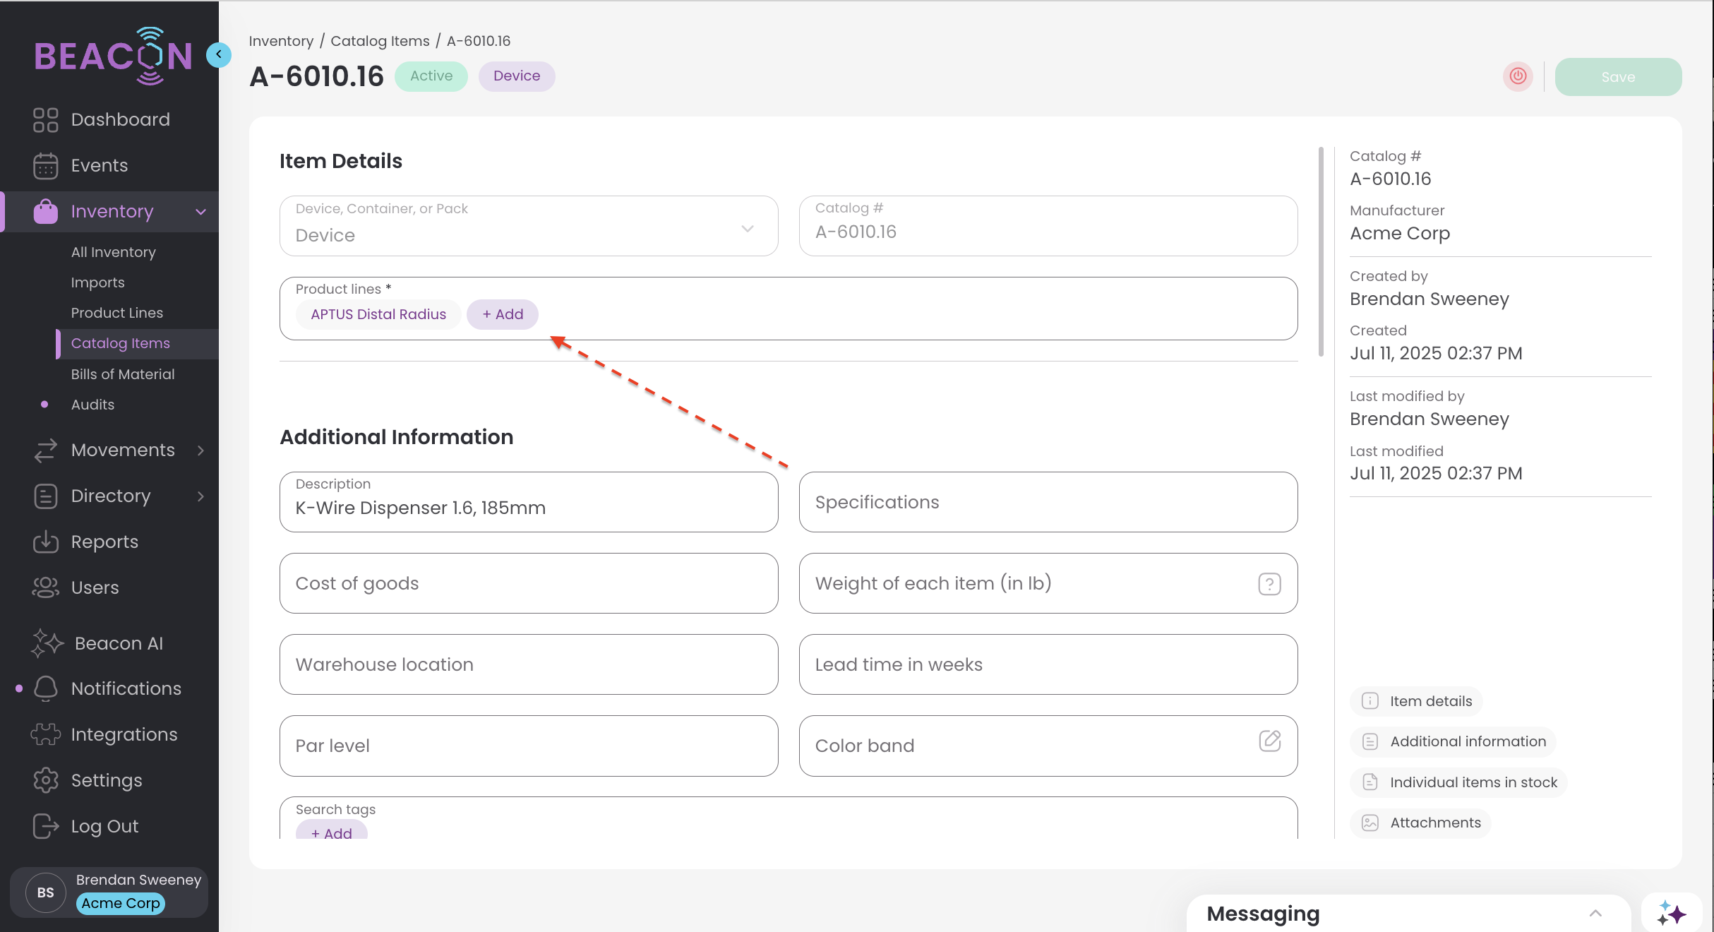
Task: Click the Beacon AI sparkle icon
Action: (x=47, y=643)
